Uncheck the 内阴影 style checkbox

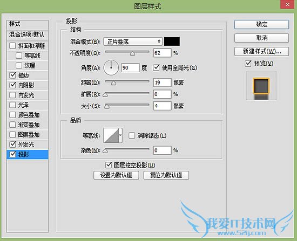pos(12,85)
